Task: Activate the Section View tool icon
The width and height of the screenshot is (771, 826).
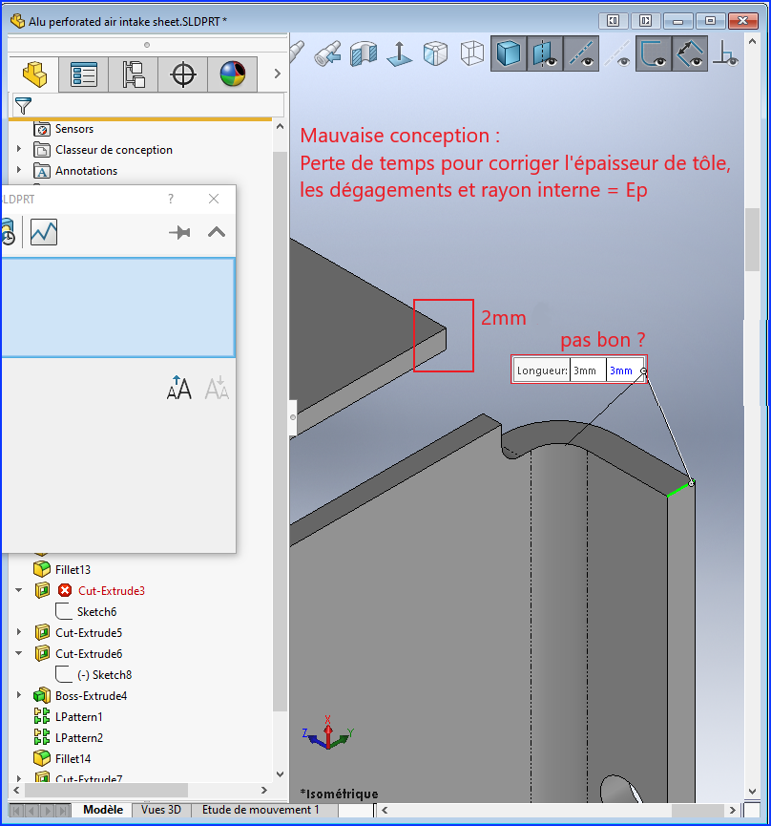Action: (x=364, y=53)
